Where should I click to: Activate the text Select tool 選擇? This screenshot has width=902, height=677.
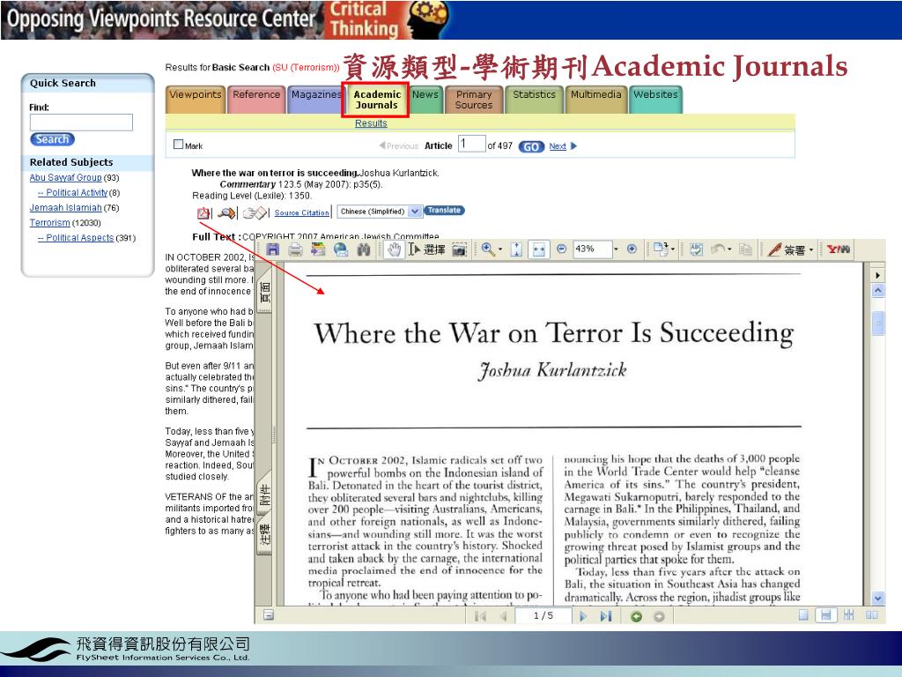[427, 249]
